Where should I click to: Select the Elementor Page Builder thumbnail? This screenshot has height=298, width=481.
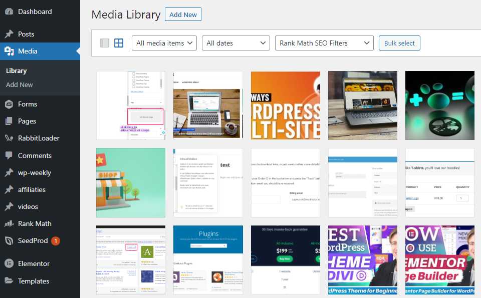pos(440,260)
